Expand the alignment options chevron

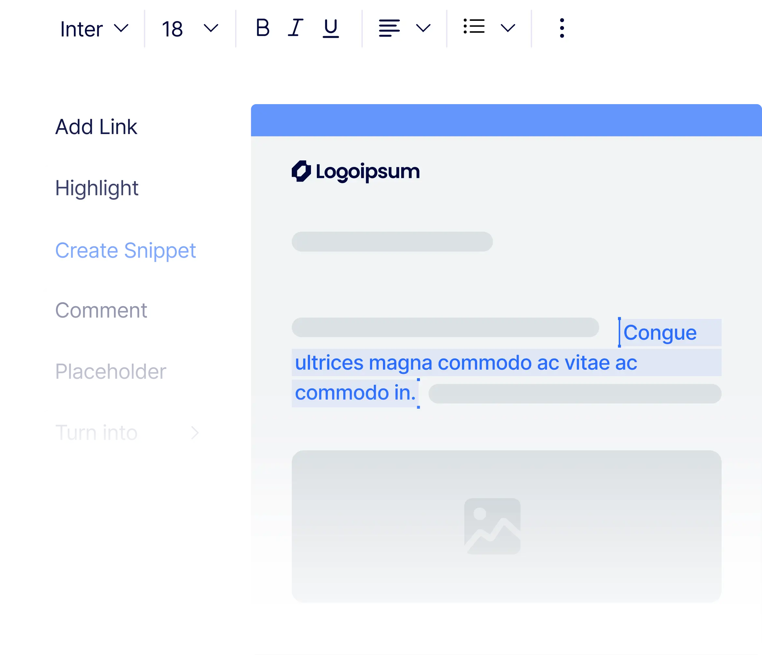423,28
